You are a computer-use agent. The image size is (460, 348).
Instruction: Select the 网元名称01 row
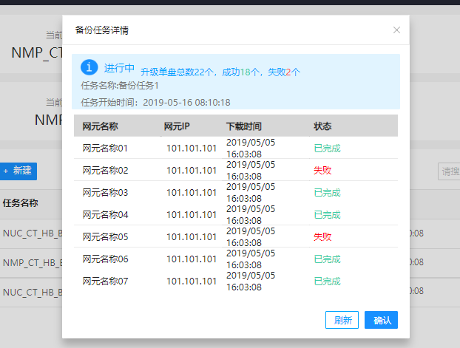tap(105, 148)
